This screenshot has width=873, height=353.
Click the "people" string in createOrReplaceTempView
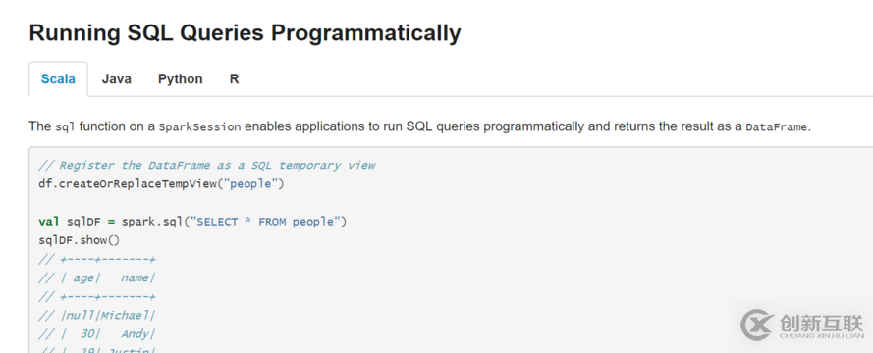coord(250,184)
